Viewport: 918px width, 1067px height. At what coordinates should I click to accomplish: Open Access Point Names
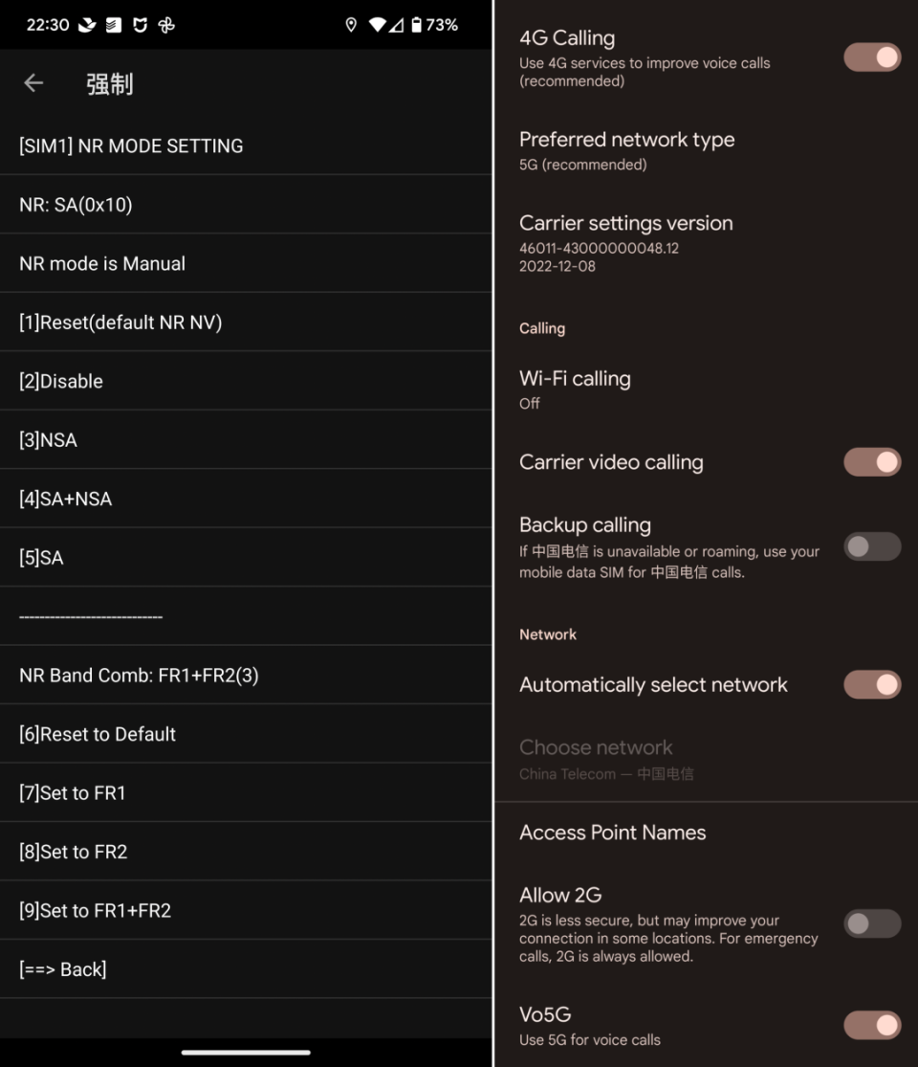pyautogui.click(x=612, y=833)
